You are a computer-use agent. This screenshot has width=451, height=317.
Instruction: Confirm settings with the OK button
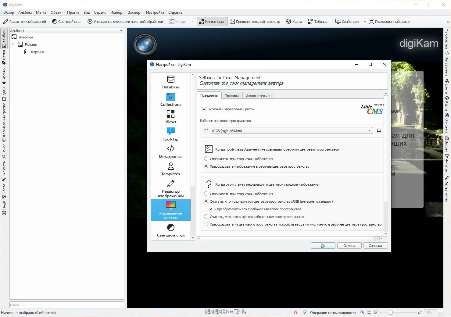[x=323, y=246]
